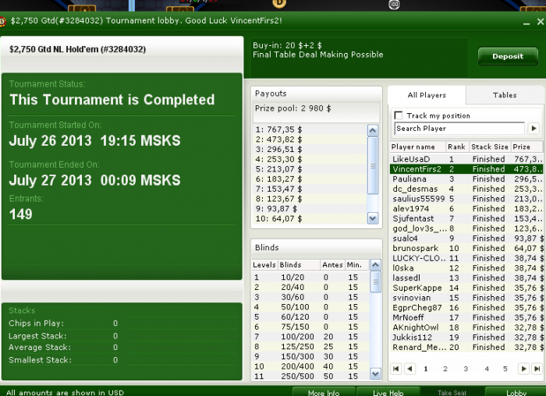Click the More Info button
Viewport: 546px width, 396px height.
tap(324, 392)
